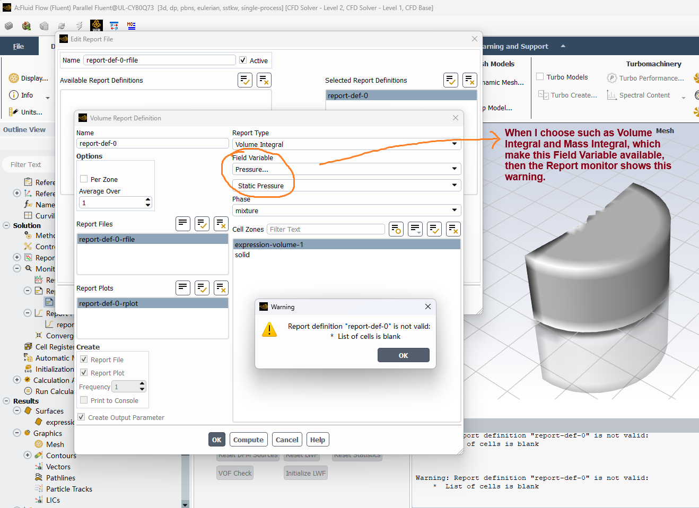699x508 pixels.
Task: Enable the Per Zone checkbox
Action: coord(84,179)
